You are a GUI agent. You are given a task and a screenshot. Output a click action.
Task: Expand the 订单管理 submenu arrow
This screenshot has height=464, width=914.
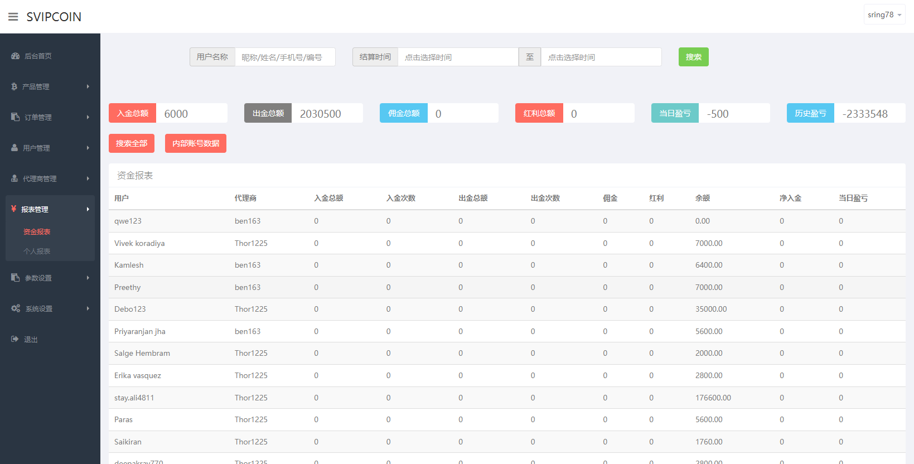coord(88,117)
